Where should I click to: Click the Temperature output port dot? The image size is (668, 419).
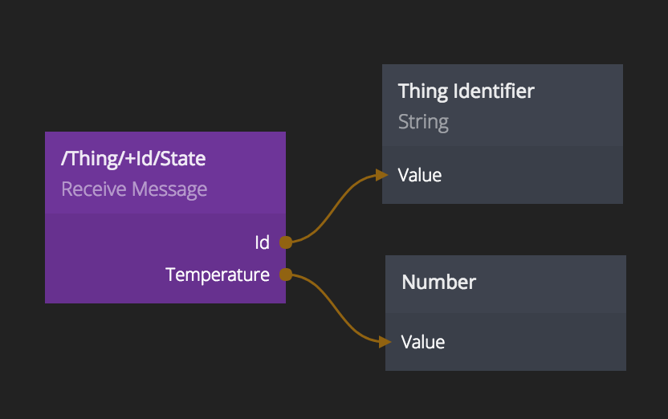coord(285,275)
